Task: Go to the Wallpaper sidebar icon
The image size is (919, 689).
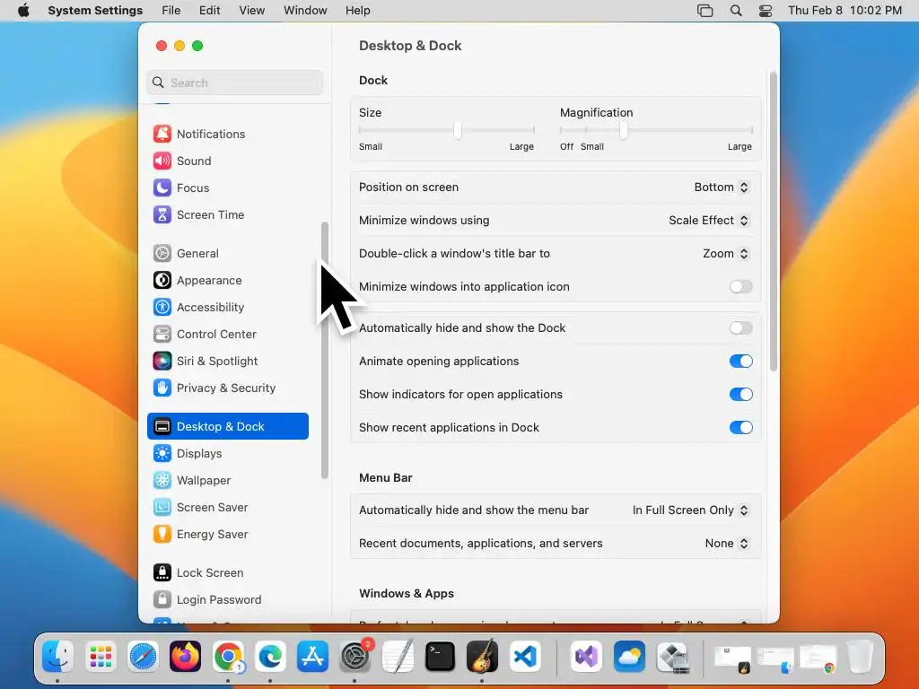Action: pyautogui.click(x=162, y=481)
